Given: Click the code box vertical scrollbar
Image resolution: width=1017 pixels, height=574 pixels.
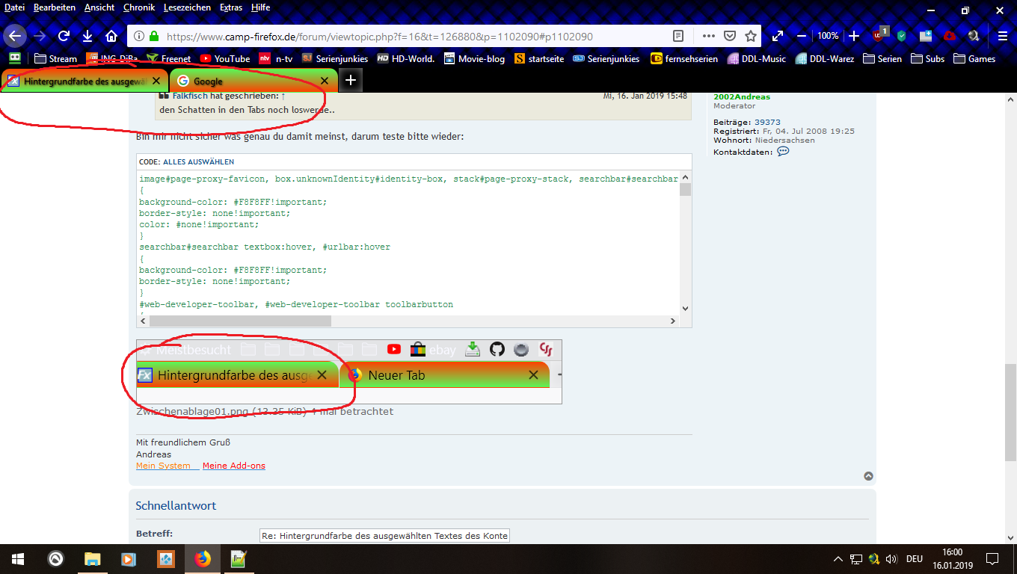Looking at the screenshot, I should pyautogui.click(x=685, y=189).
